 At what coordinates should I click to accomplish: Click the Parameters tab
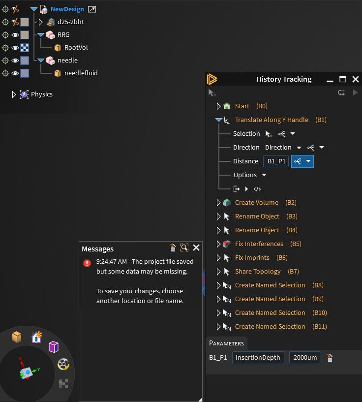coord(226,343)
